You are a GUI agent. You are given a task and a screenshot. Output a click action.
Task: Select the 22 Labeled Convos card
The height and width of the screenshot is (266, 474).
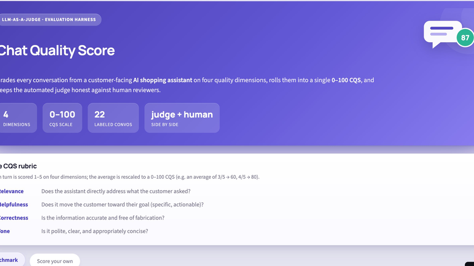pyautogui.click(x=114, y=118)
